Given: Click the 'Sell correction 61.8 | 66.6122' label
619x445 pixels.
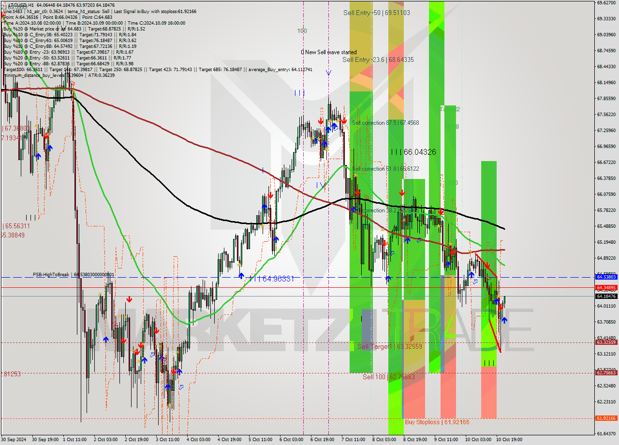Looking at the screenshot, I should pos(385,169).
